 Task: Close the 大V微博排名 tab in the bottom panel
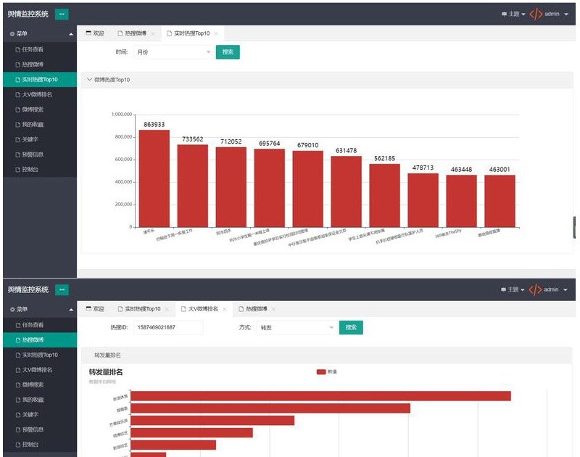click(x=225, y=309)
